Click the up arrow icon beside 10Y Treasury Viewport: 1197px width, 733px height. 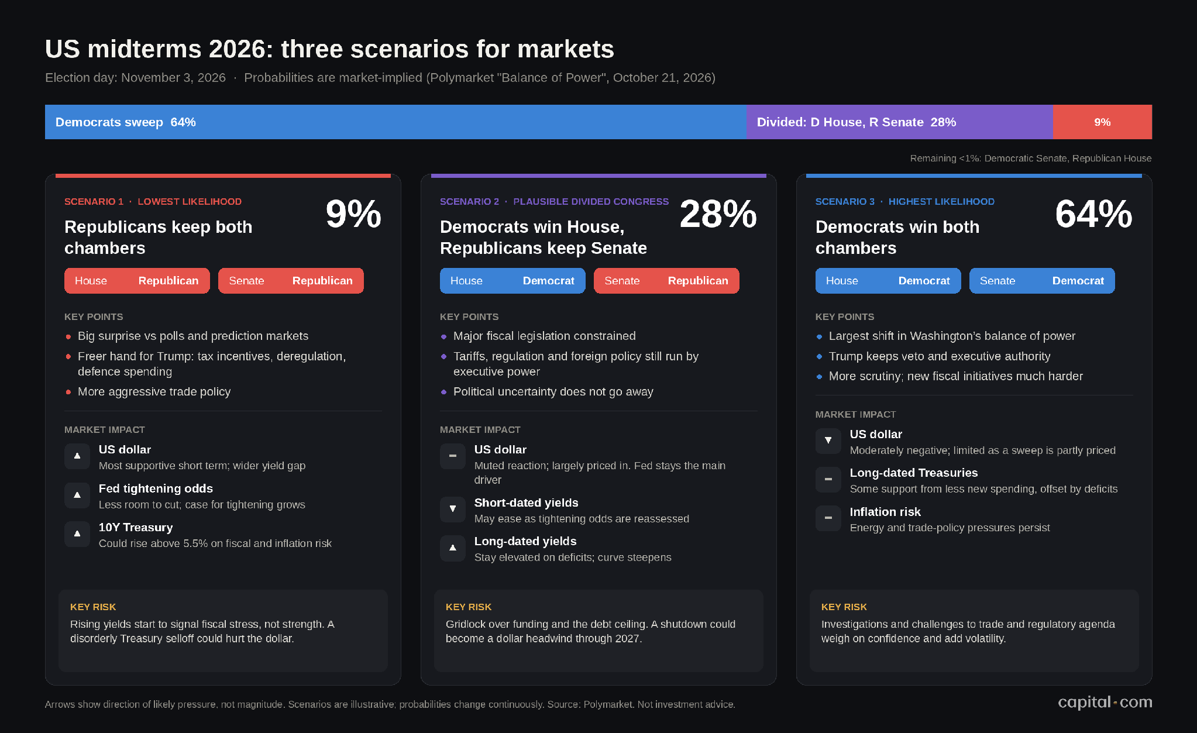(77, 534)
